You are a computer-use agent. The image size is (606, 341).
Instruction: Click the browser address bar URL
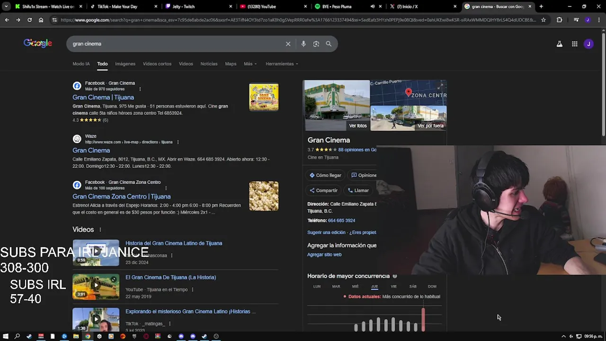coord(298,20)
